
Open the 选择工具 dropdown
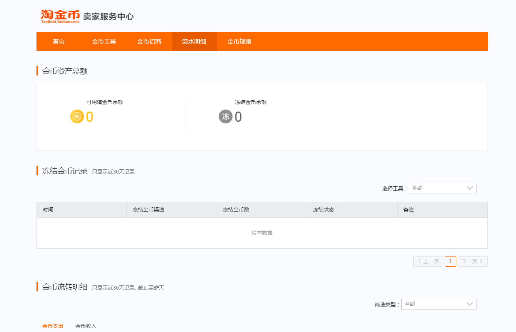click(x=442, y=188)
